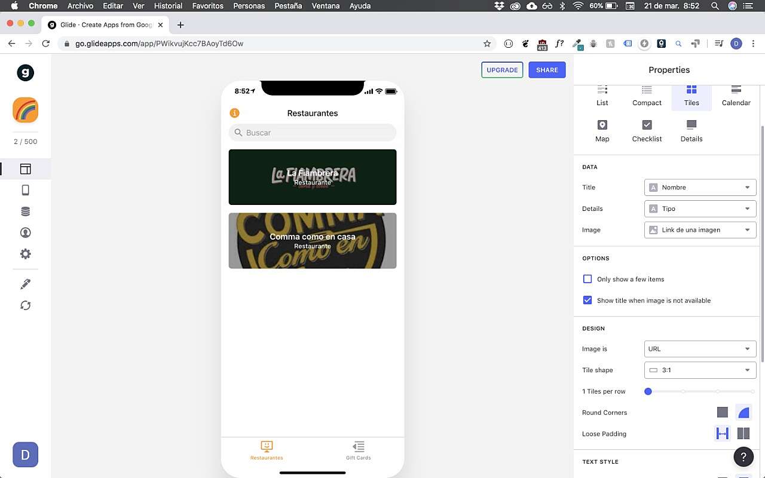Click the user profile icon in sidebar
The image size is (765, 478).
(x=25, y=232)
